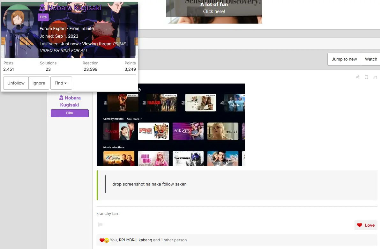This screenshot has width=380, height=249.
Task: Click the ad banner 'Click here!'
Action: (x=214, y=11)
